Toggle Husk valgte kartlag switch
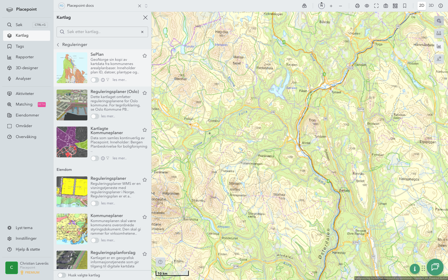Screen dimensions: 448x280 click(x=62, y=275)
